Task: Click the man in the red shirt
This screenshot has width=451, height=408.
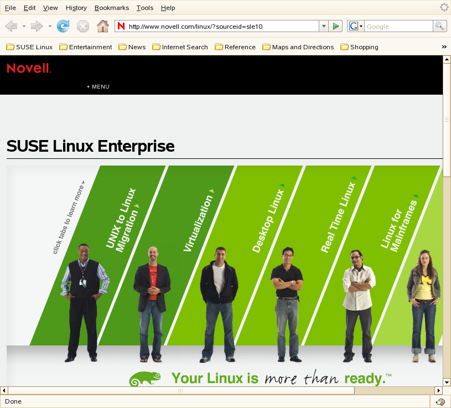Action: [x=152, y=303]
